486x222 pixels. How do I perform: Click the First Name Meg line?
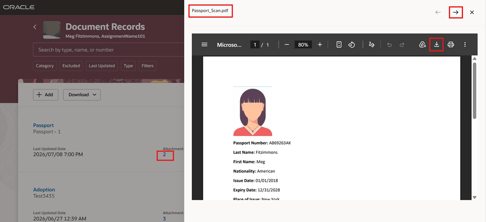249,162
